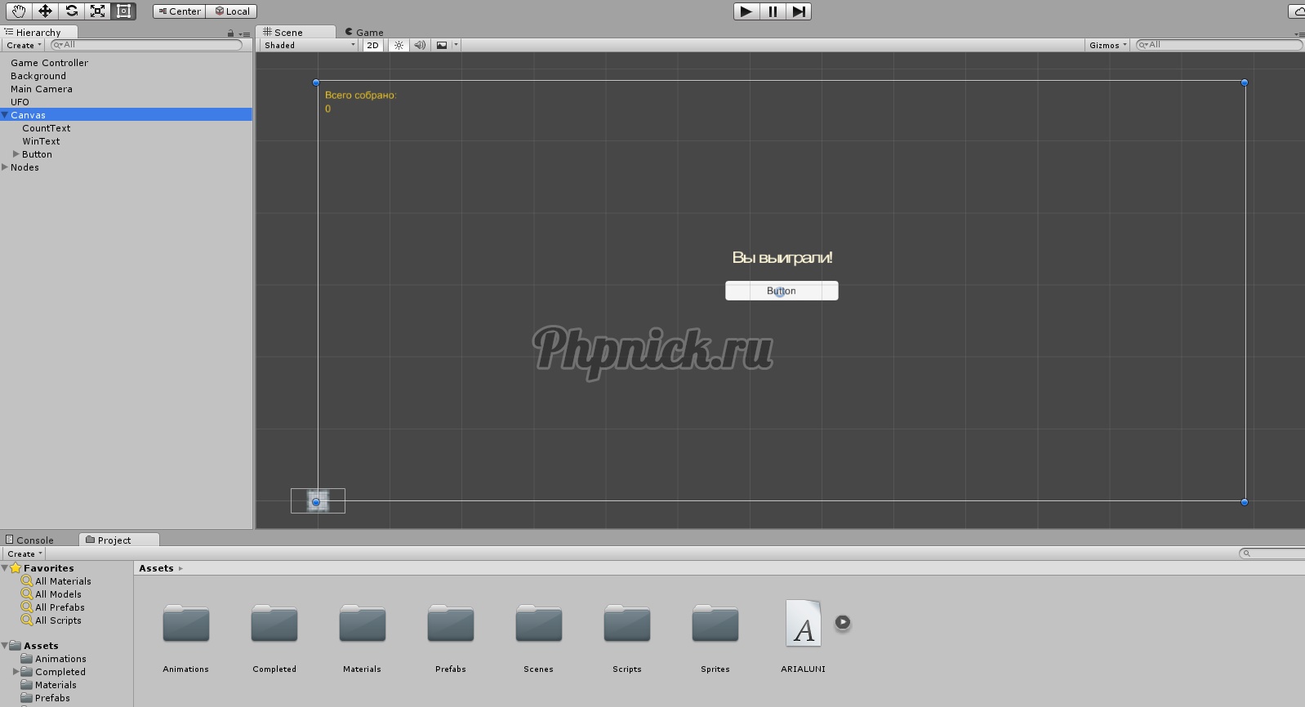Collapse the Canvas tree node
The width and height of the screenshot is (1305, 707).
[5, 115]
